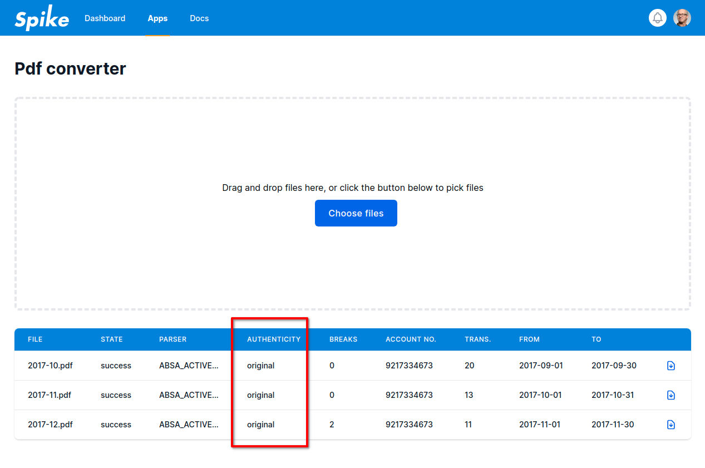Download the 2017-11.pdf conversion result
This screenshot has width=705, height=468.
click(x=671, y=395)
